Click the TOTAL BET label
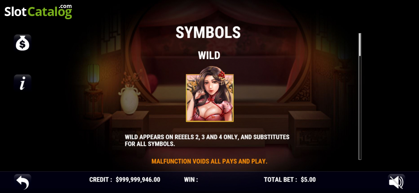 coord(280,180)
